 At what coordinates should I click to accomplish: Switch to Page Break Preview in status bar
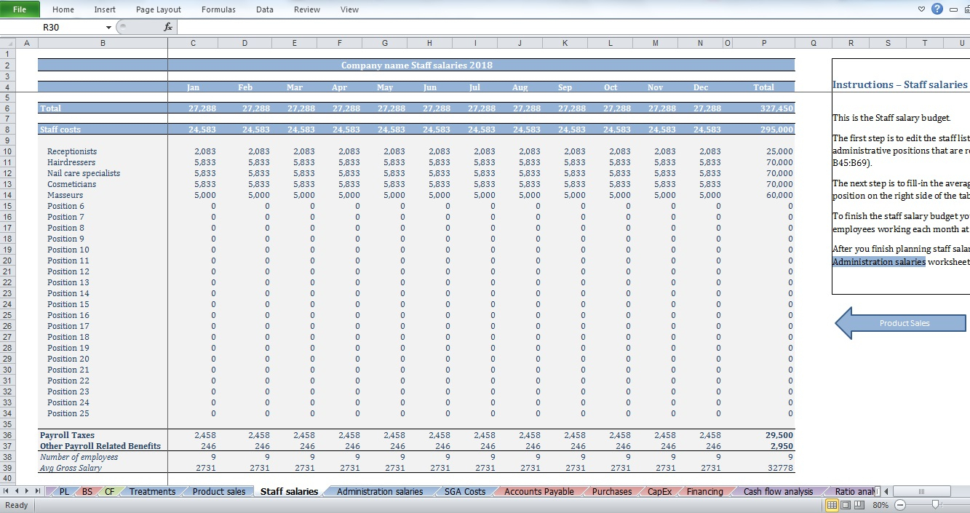tap(858, 505)
